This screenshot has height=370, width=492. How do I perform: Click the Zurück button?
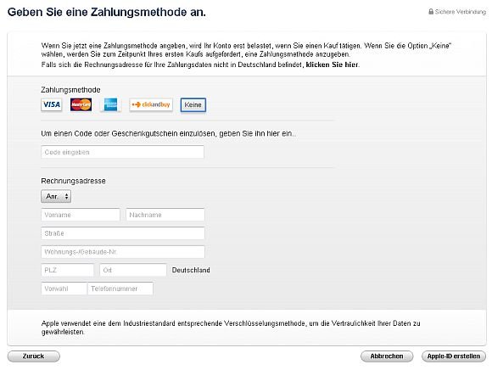pos(34,356)
